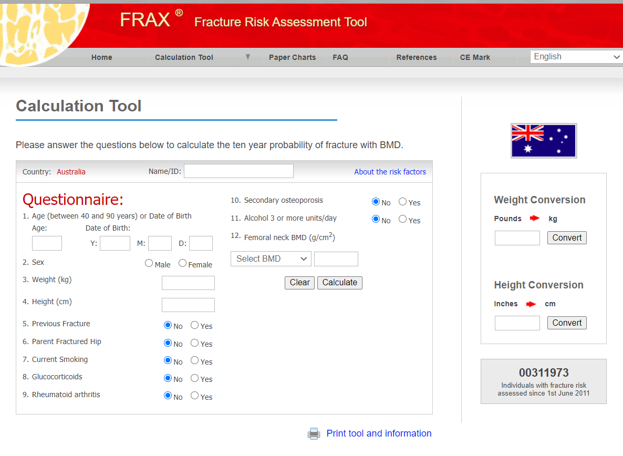This screenshot has width=623, height=456.
Task: Set Current Smoking to No
Action: click(x=168, y=360)
